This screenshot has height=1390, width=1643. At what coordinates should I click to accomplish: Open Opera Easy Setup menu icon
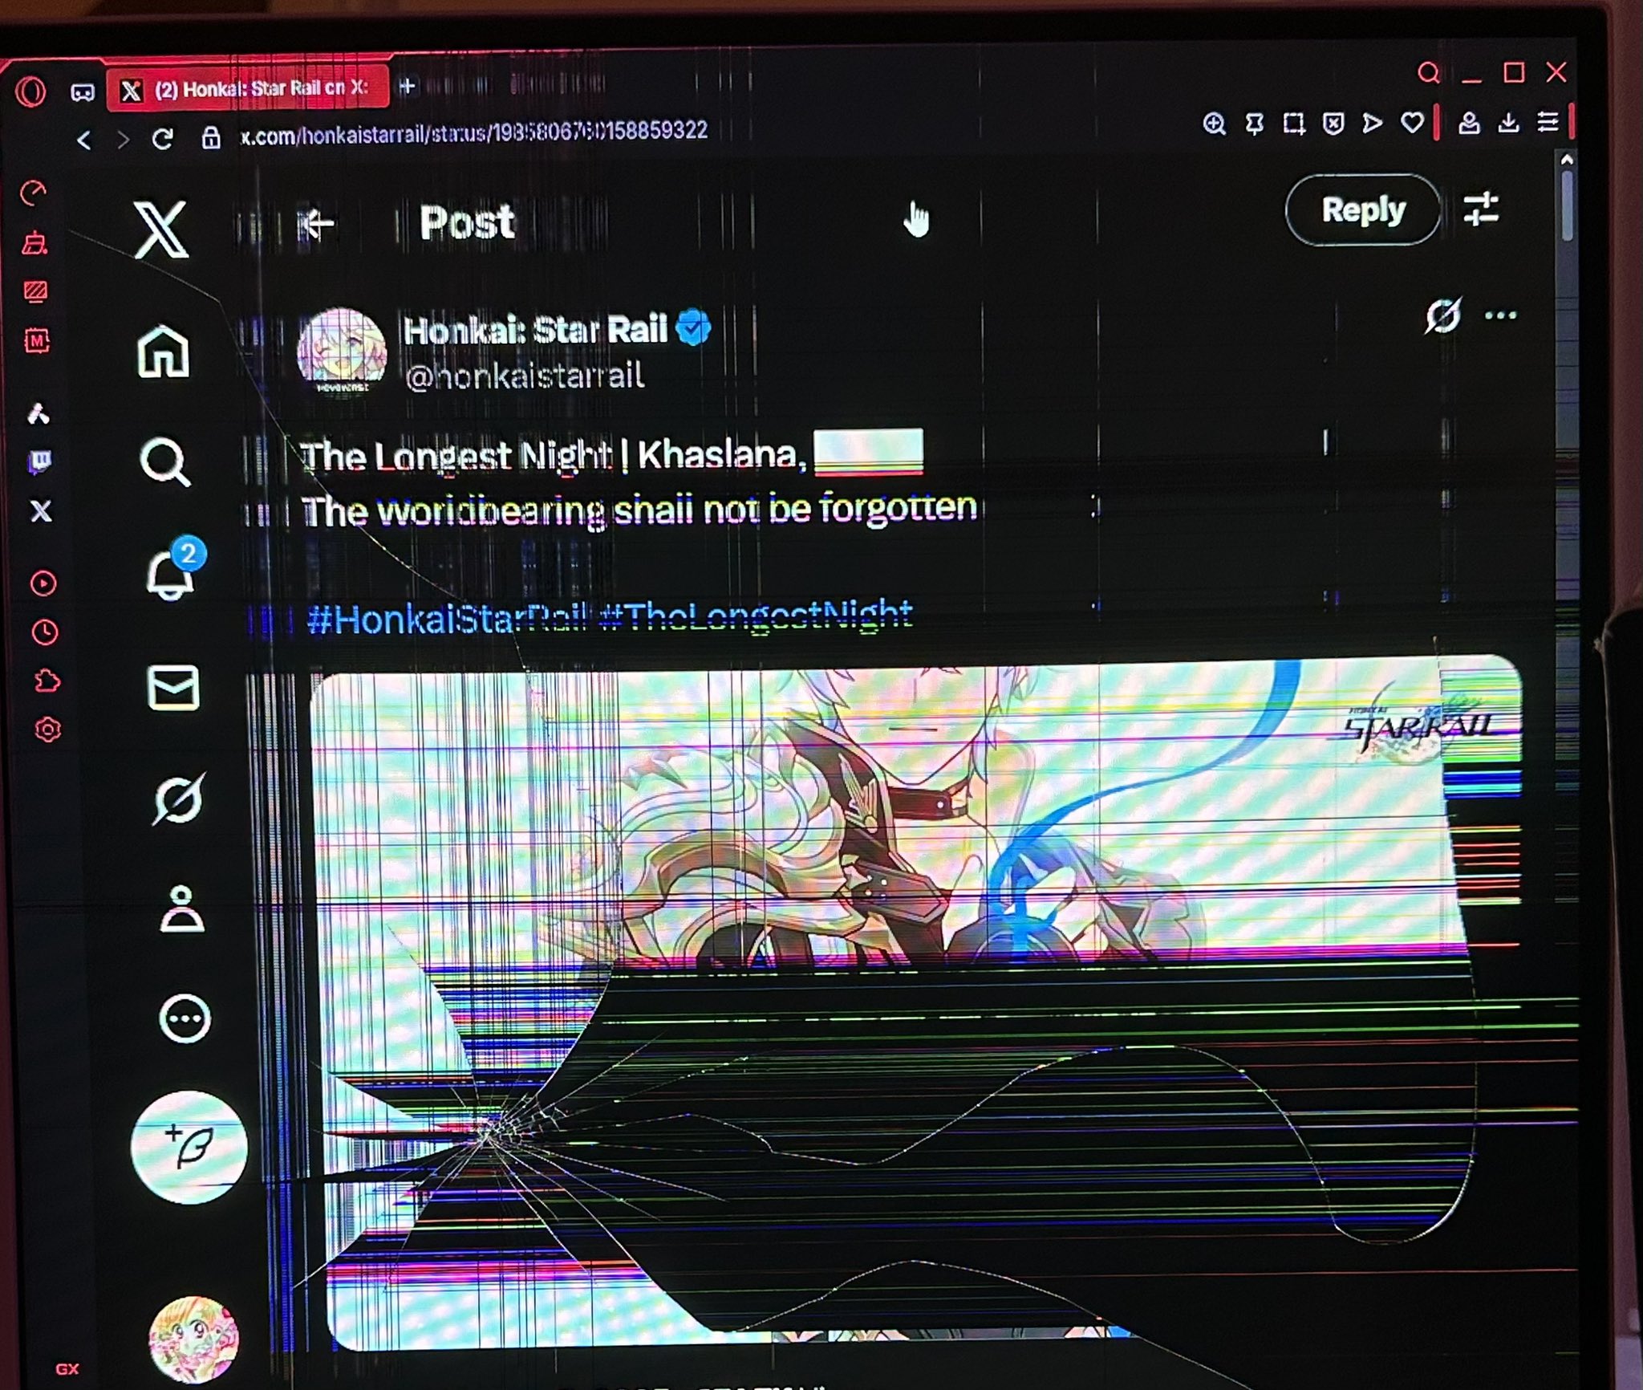tap(1548, 122)
